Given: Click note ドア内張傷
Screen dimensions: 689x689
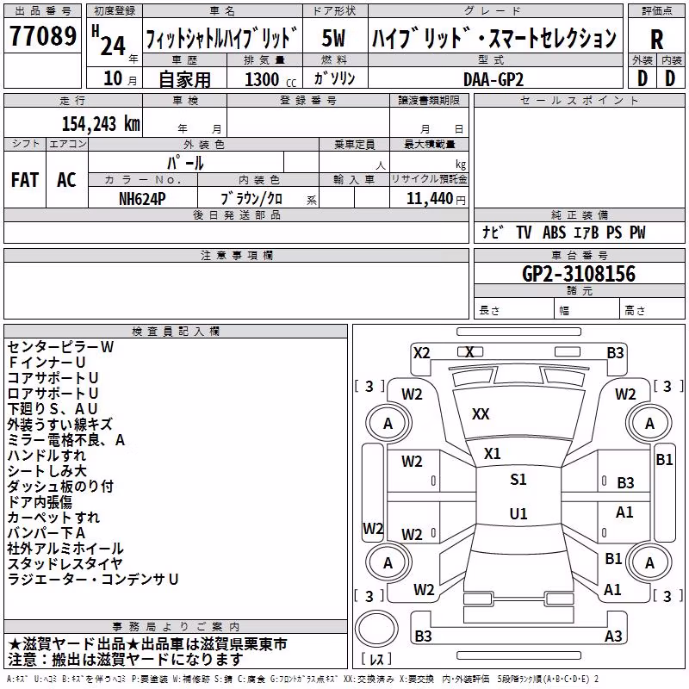Looking at the screenshot, I should (x=40, y=502).
